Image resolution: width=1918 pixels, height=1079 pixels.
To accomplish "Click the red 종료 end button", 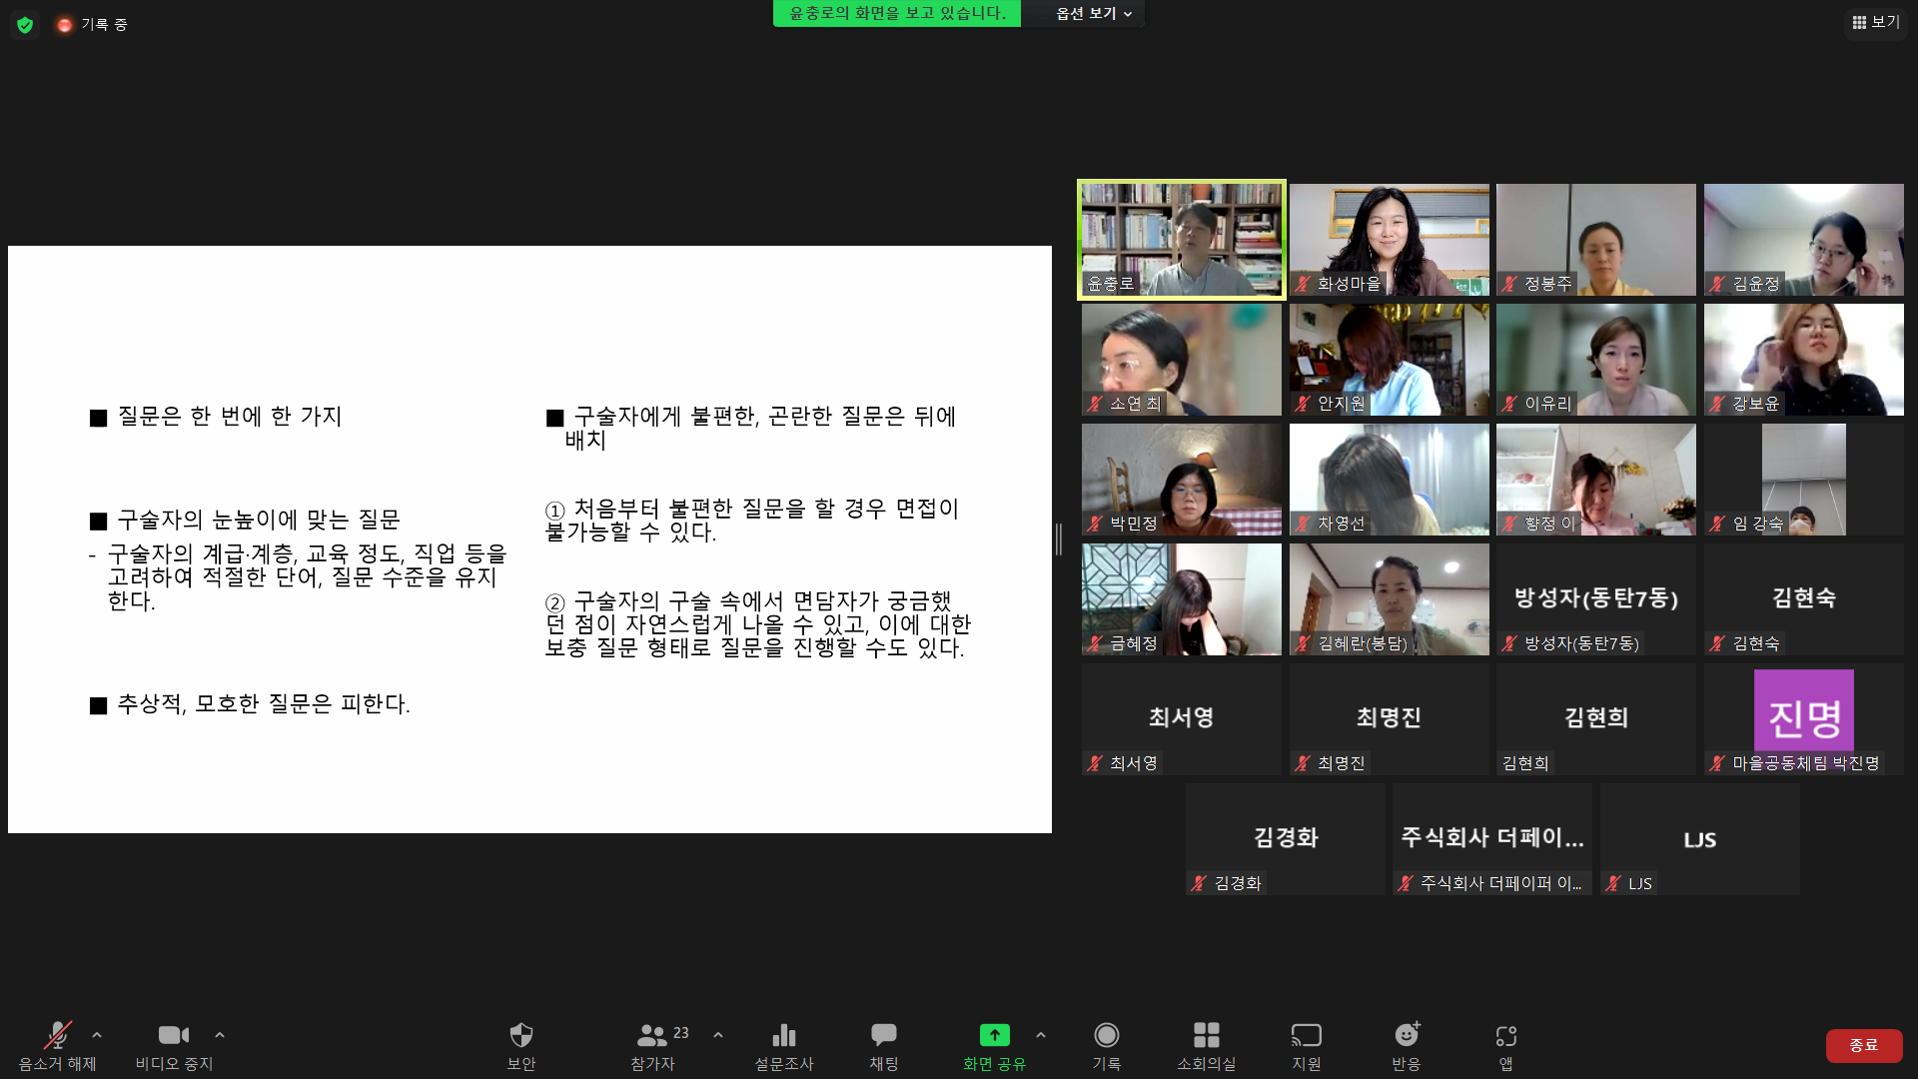I will 1864,1045.
